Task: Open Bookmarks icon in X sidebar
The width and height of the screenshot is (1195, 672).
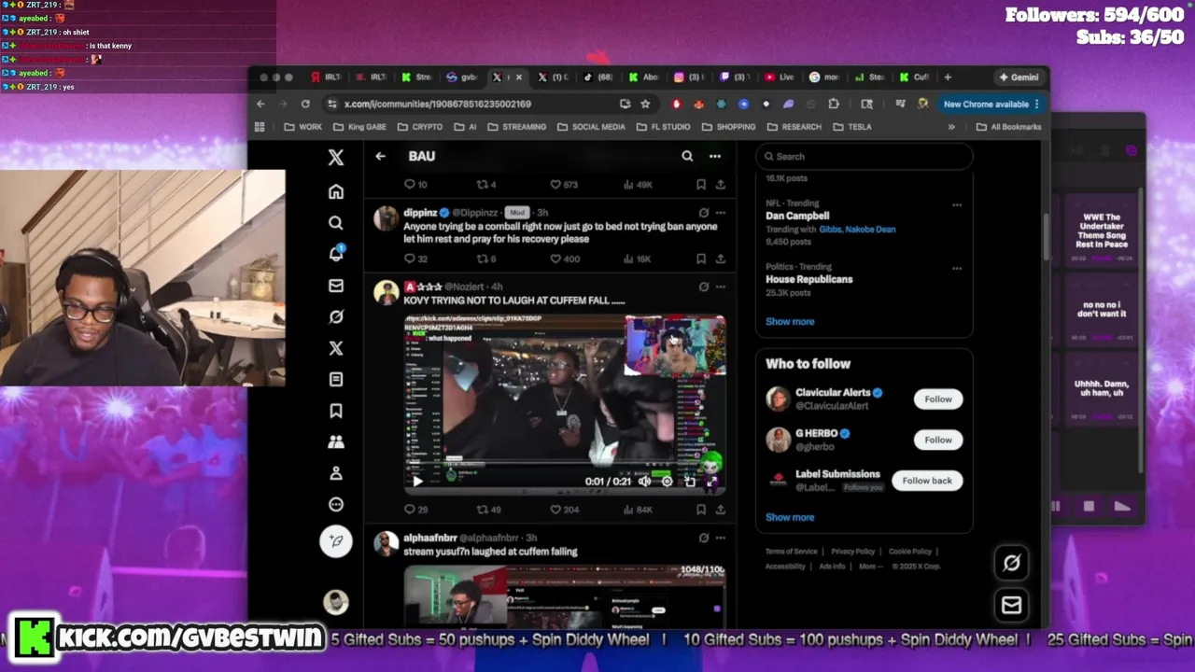Action: click(x=336, y=411)
